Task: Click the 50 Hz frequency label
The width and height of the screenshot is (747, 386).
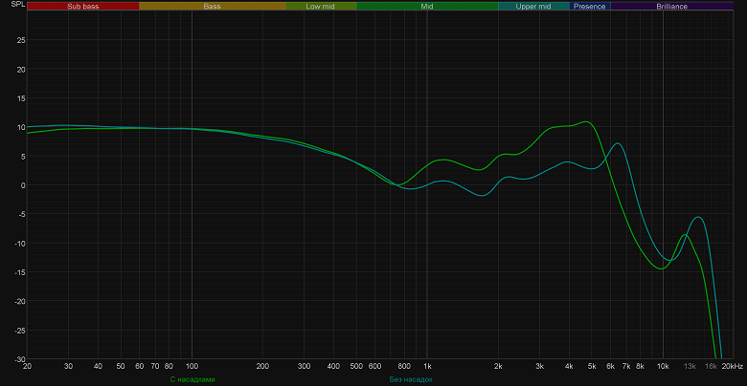Action: tap(121, 366)
